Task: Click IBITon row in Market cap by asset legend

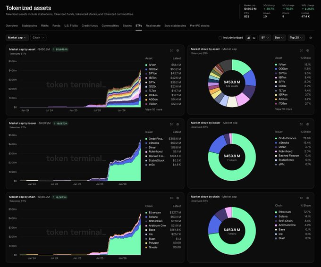Action: [163, 78]
